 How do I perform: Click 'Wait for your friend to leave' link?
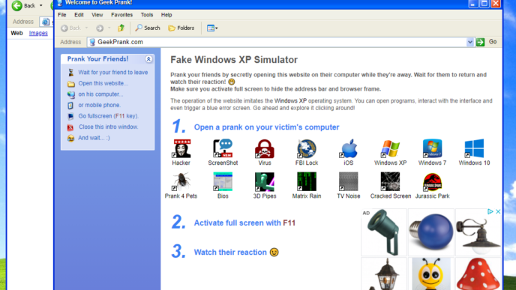(112, 73)
